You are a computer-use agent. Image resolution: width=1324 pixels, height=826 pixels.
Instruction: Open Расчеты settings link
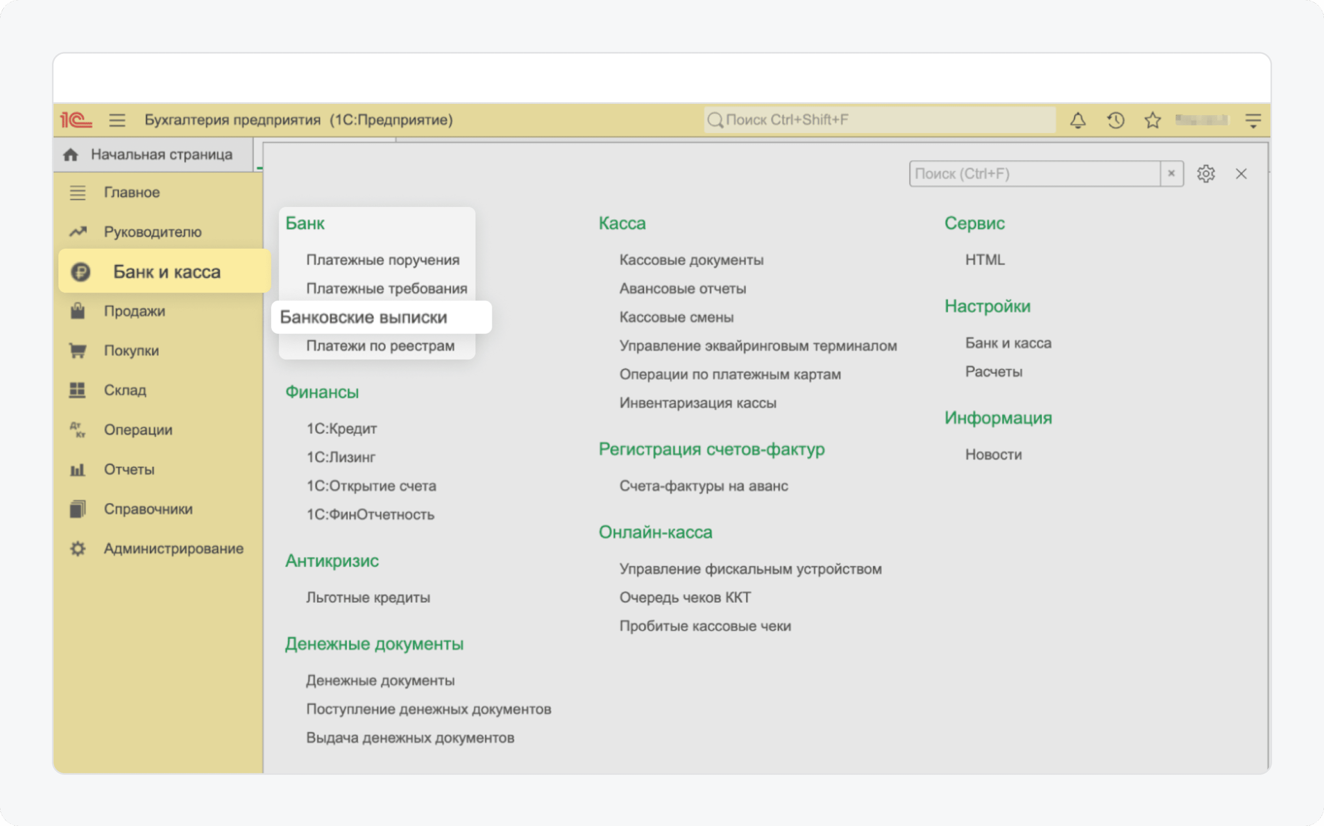(x=993, y=372)
